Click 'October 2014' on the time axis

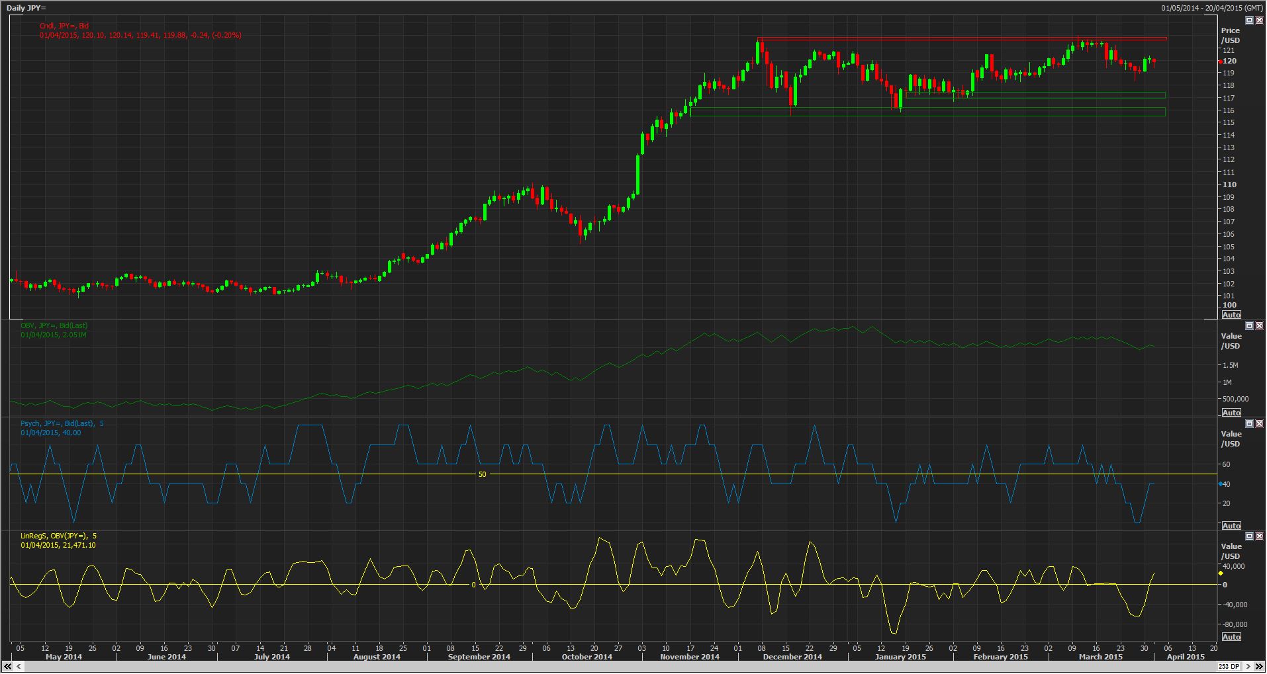[587, 657]
